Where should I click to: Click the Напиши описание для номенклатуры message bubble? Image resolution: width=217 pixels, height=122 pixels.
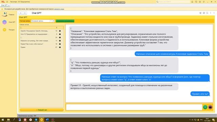point(172,54)
